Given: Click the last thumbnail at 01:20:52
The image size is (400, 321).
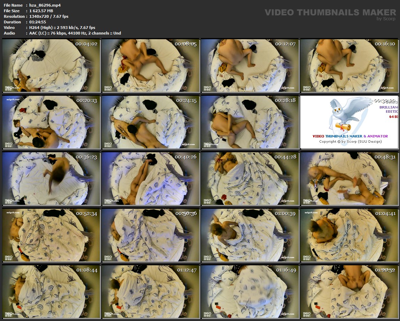Looking at the screenshot, I should pos(349,291).
